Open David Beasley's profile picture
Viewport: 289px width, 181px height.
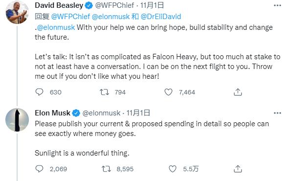17,12
